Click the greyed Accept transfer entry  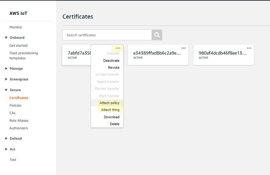pos(107,74)
